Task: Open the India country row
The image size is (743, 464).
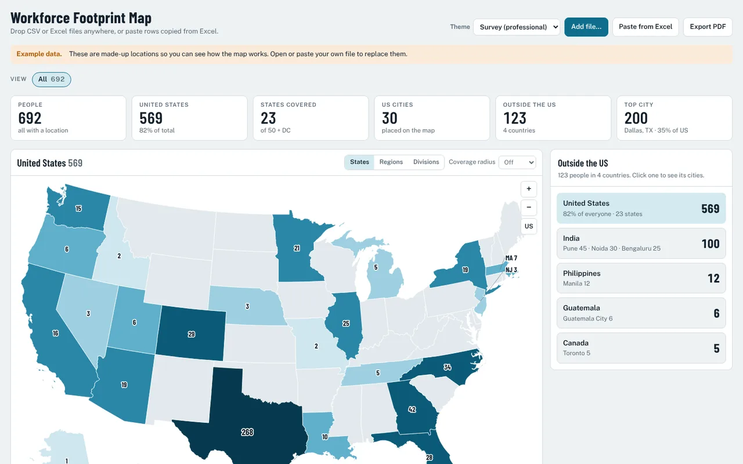Action: 641,243
